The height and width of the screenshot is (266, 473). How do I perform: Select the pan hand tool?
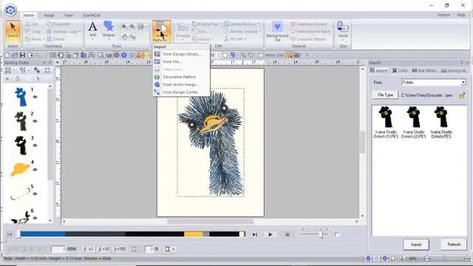(124, 37)
